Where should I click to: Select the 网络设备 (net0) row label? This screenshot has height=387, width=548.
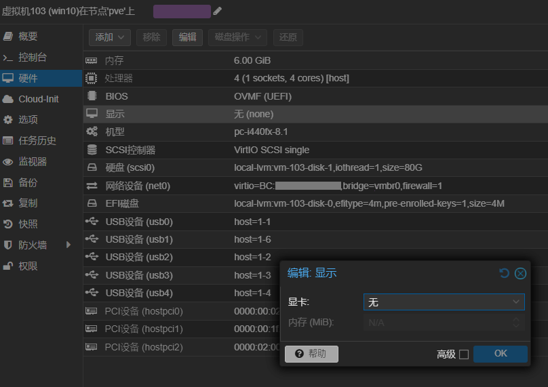(138, 186)
